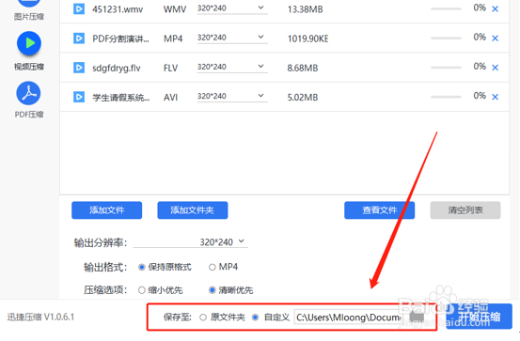Open resolution dropdown for 451231.wmv
This screenshot has height=341, width=520.
[232, 8]
